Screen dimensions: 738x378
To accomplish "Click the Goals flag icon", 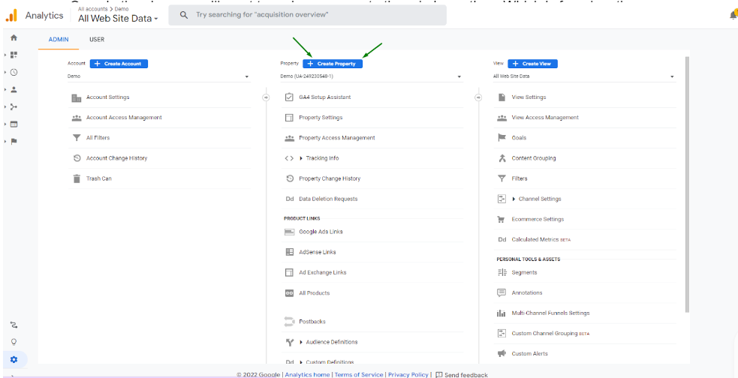I will click(502, 138).
